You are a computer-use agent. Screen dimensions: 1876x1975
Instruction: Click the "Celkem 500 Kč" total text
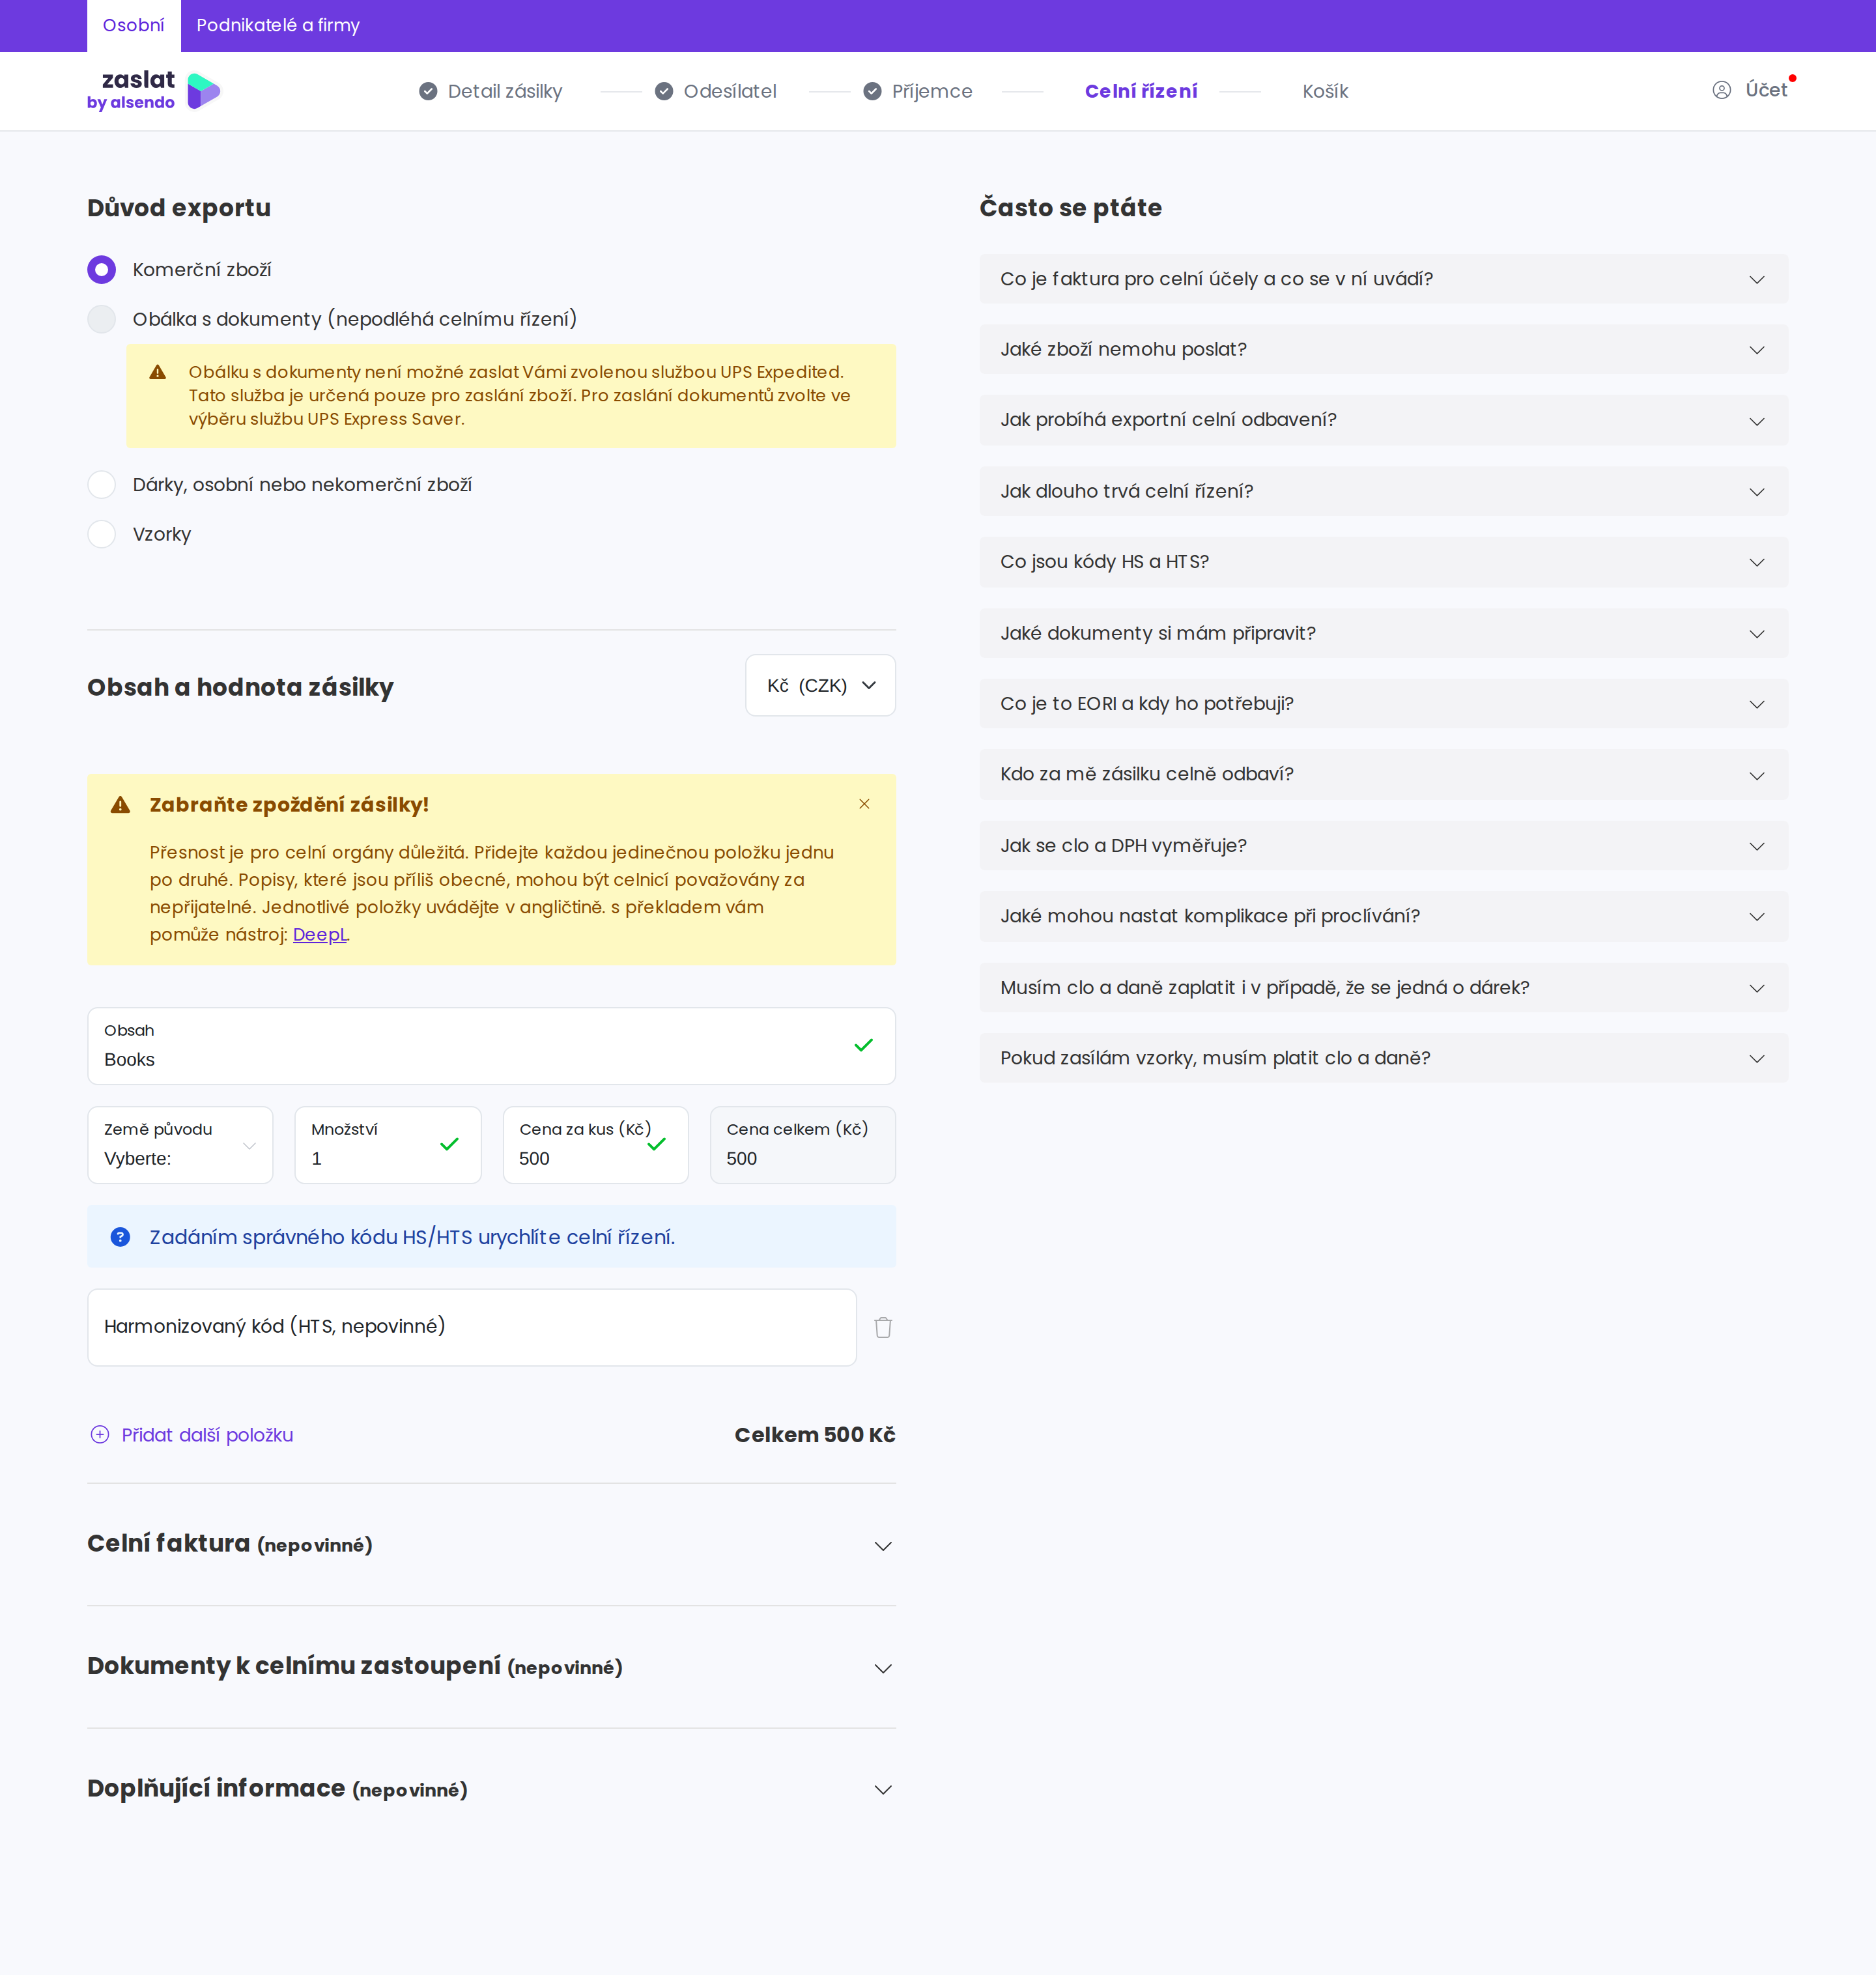(x=815, y=1435)
